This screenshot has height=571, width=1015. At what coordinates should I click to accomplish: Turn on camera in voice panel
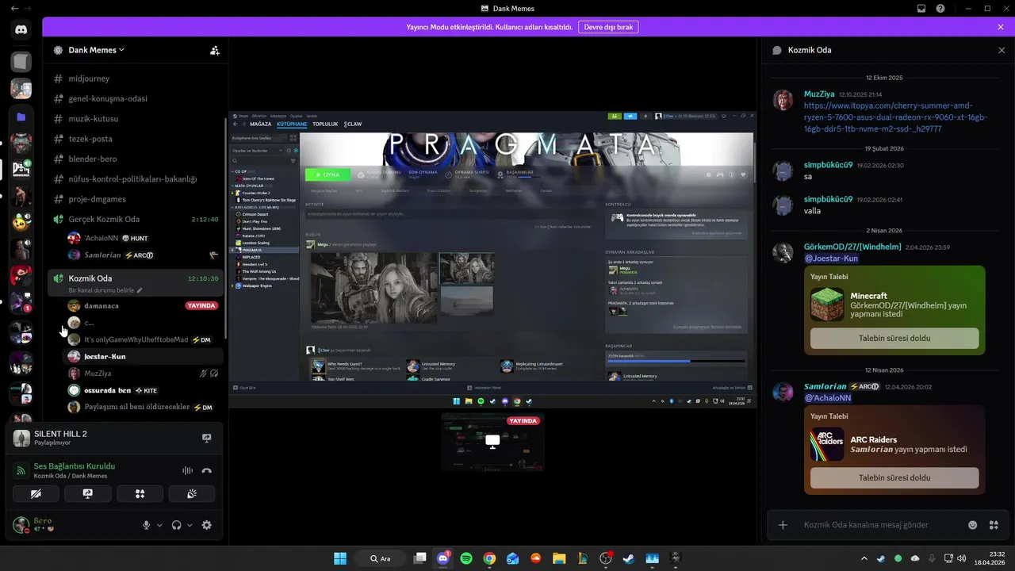(36, 493)
